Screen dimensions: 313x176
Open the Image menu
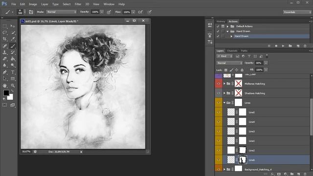(x=33, y=4)
